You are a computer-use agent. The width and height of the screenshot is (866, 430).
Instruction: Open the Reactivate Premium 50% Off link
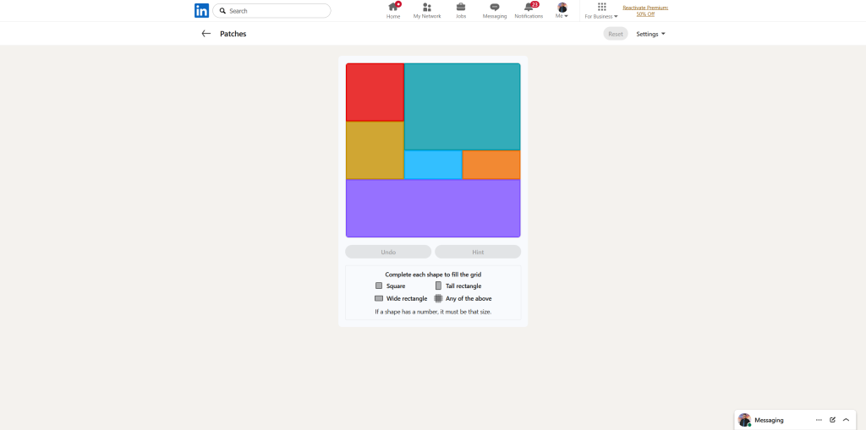(x=645, y=10)
